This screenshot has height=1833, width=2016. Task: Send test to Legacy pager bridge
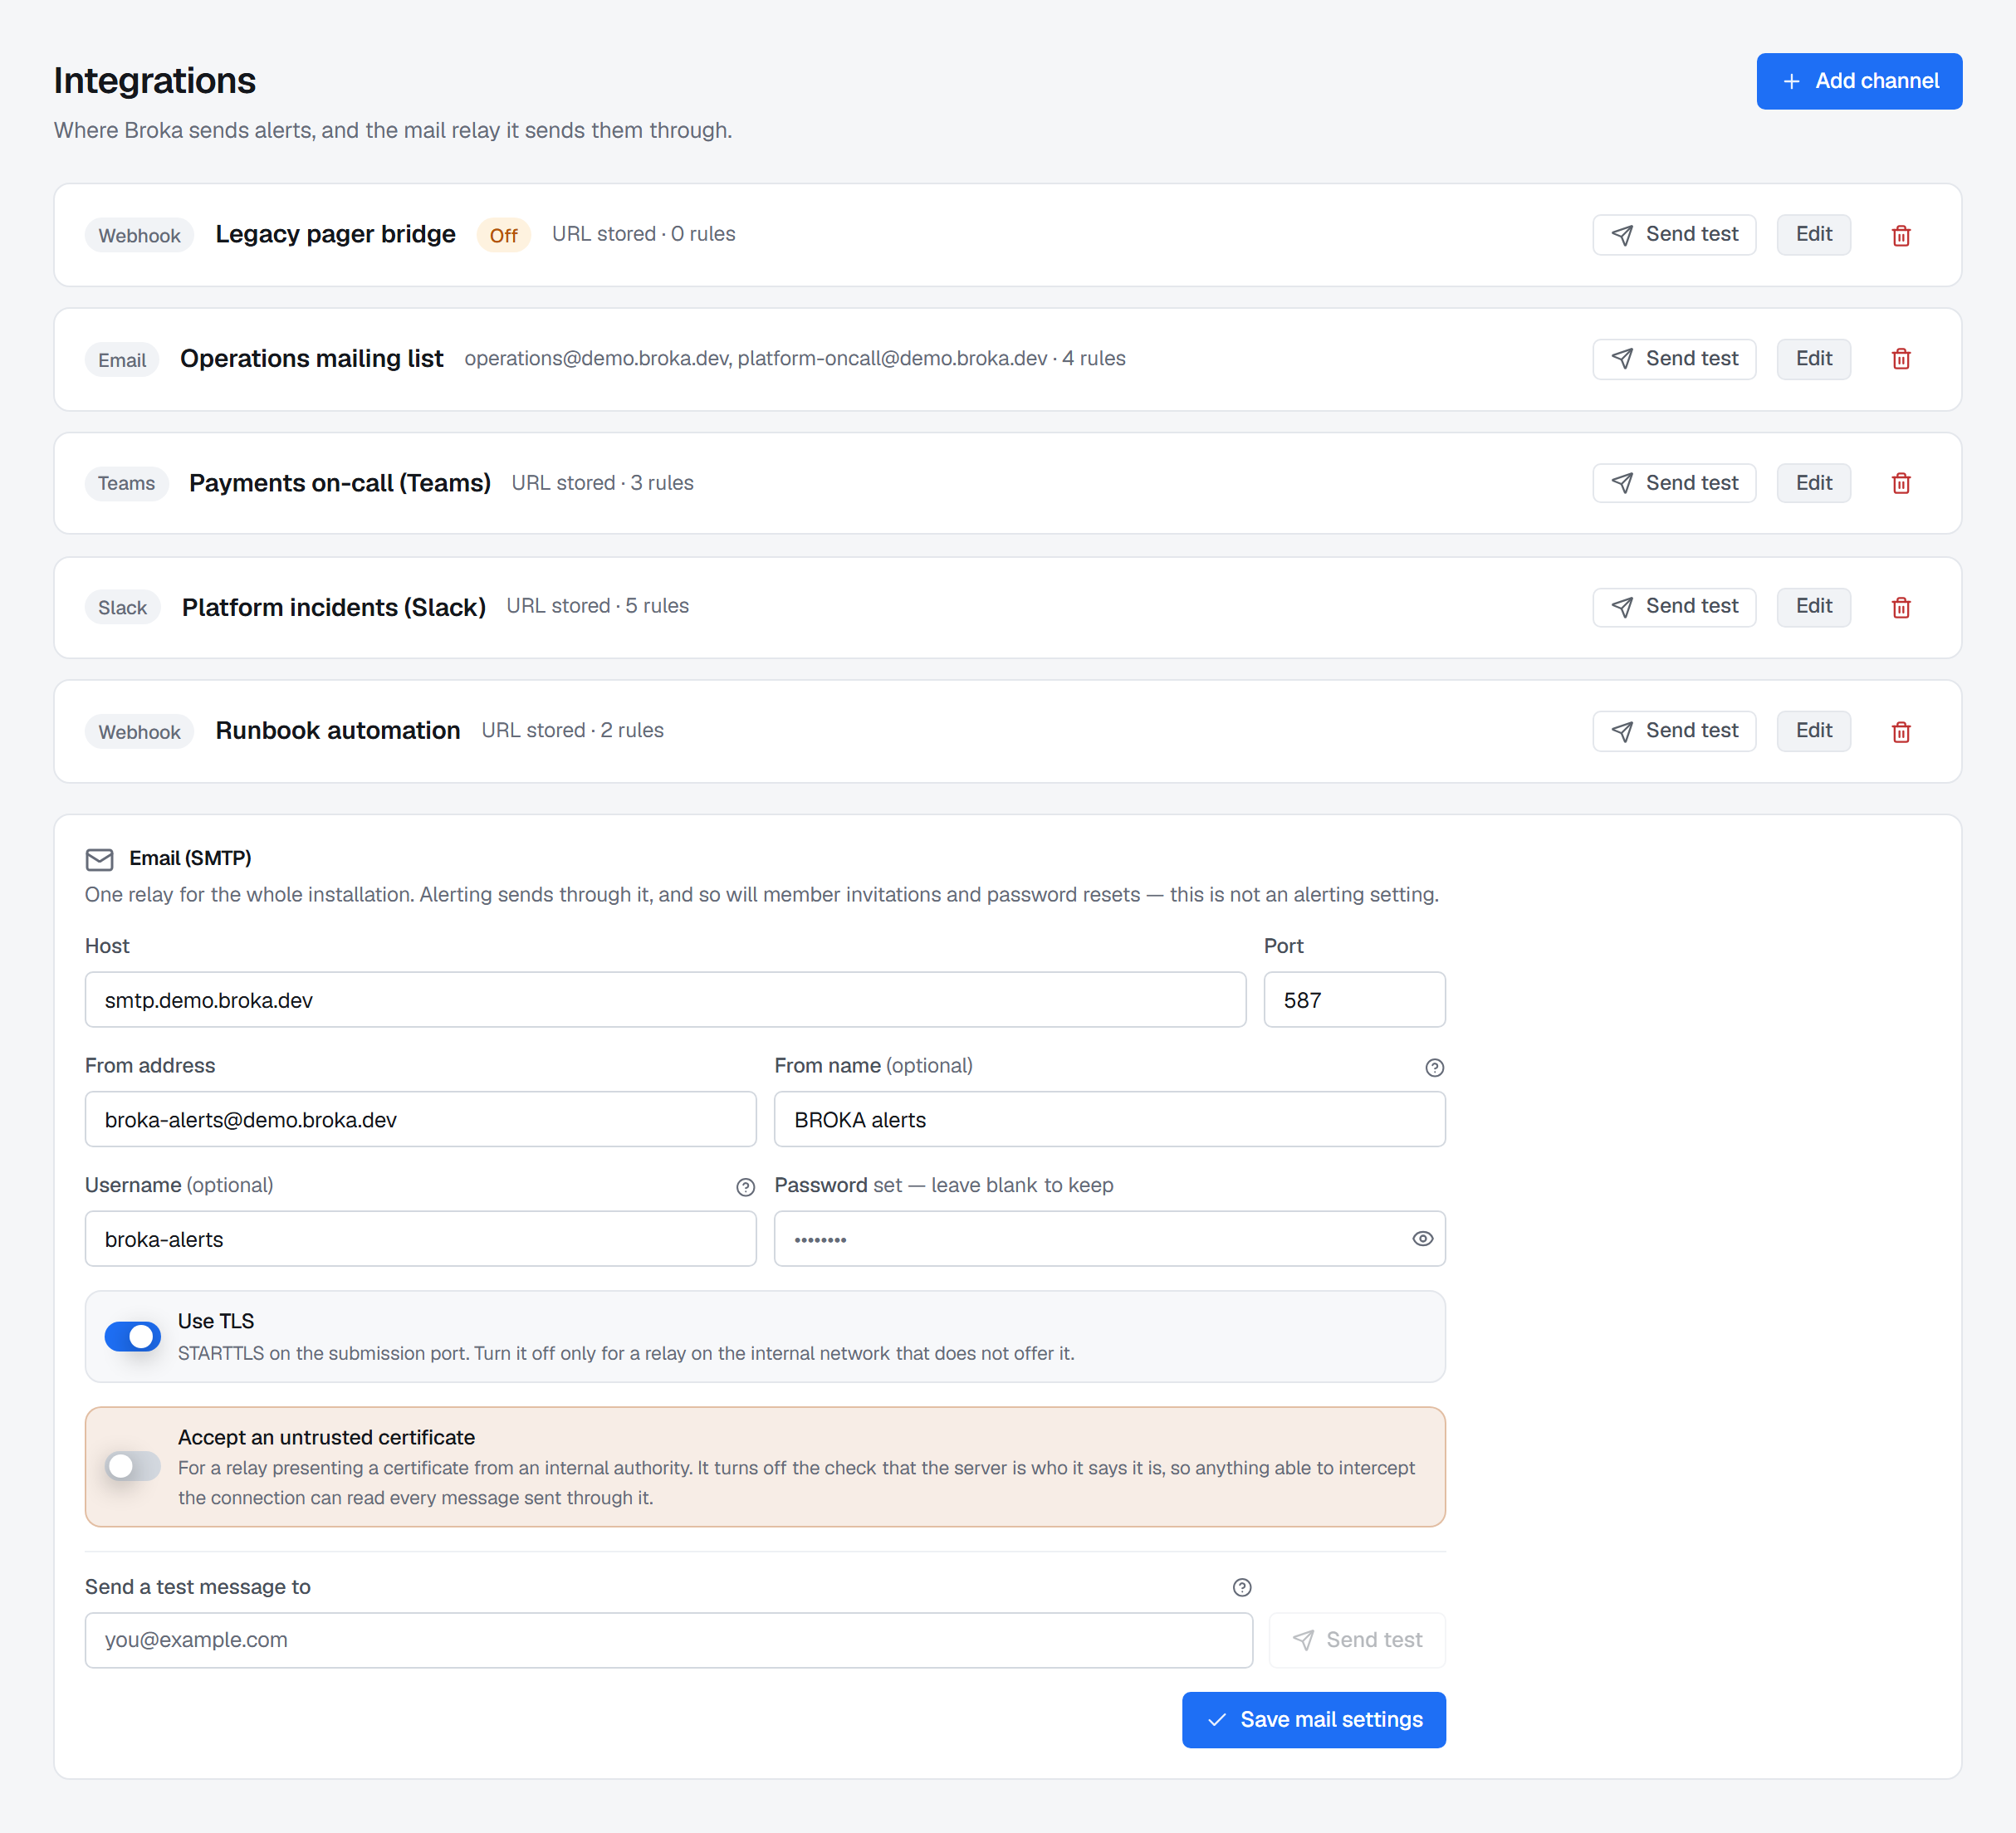[x=1674, y=235]
